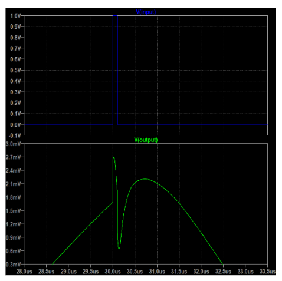This screenshot has height=281, width=282.
Task: Click the -0.1V axis label
Action: (15, 135)
